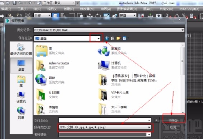Viewport: 203px width, 139px height.
Task: Click the Undo arrow icon
Action: 20,3
